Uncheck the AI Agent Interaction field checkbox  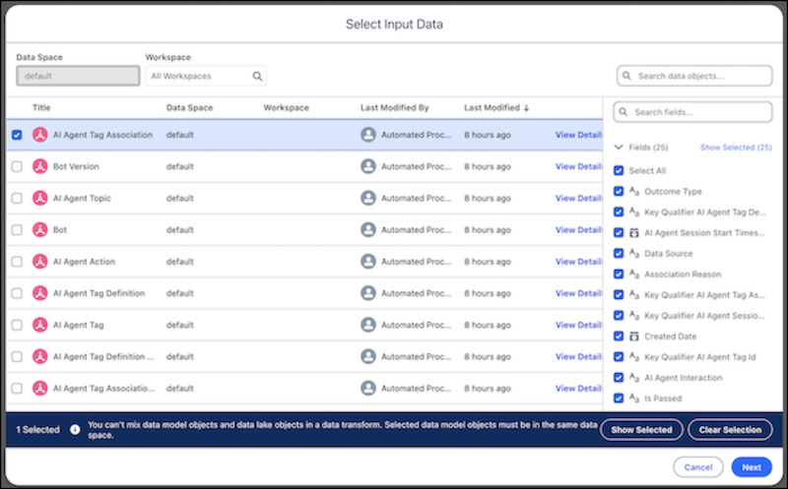pyautogui.click(x=619, y=378)
